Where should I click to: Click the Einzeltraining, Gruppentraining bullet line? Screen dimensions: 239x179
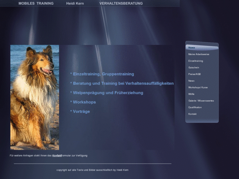pyautogui.click(x=102, y=74)
